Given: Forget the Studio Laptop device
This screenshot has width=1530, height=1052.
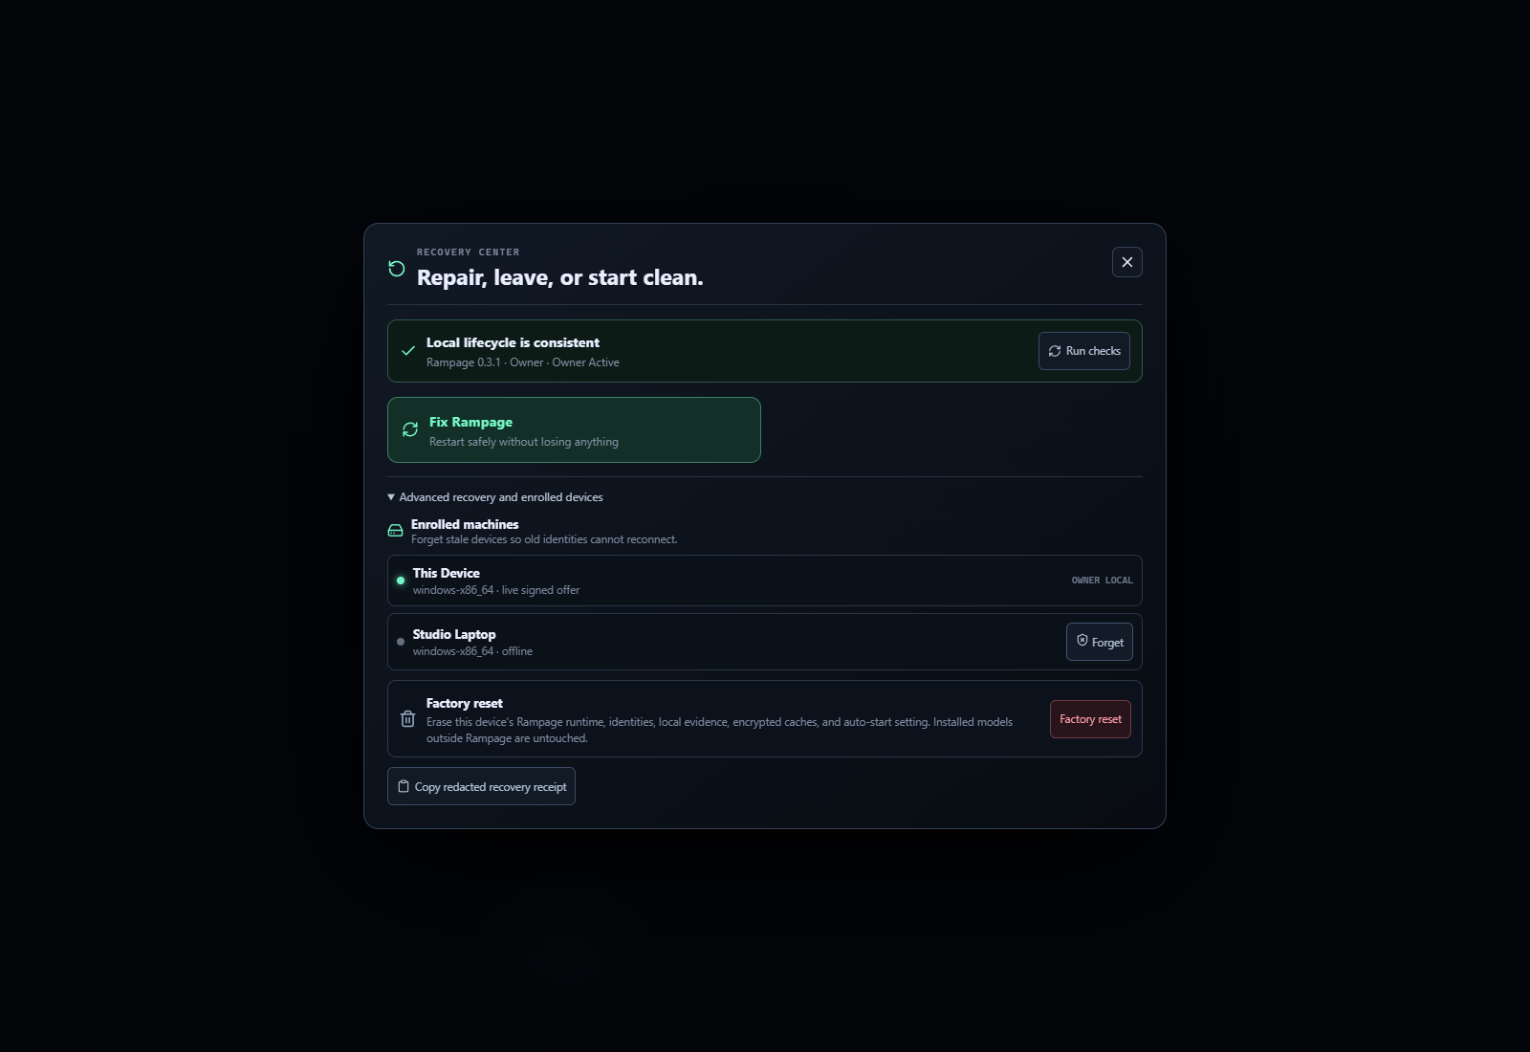Looking at the screenshot, I should (1100, 642).
